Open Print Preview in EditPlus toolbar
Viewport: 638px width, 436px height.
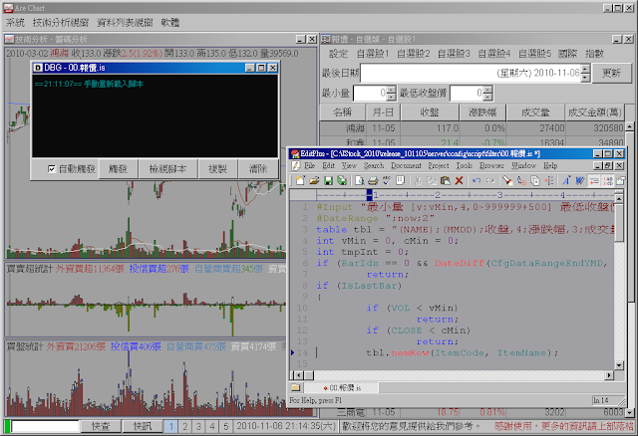point(359,180)
